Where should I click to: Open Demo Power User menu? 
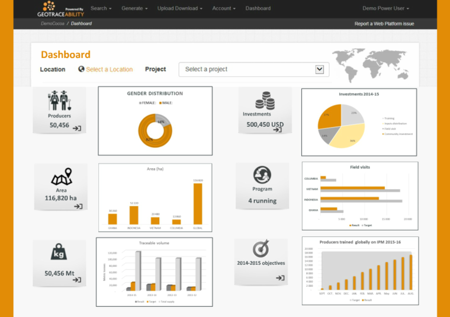click(x=385, y=8)
